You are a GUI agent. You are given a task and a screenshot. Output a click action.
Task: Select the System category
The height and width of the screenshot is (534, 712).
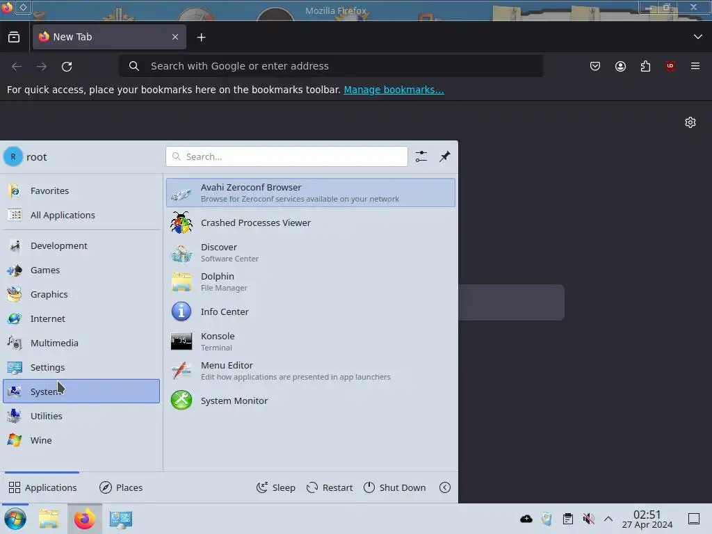tap(81, 391)
